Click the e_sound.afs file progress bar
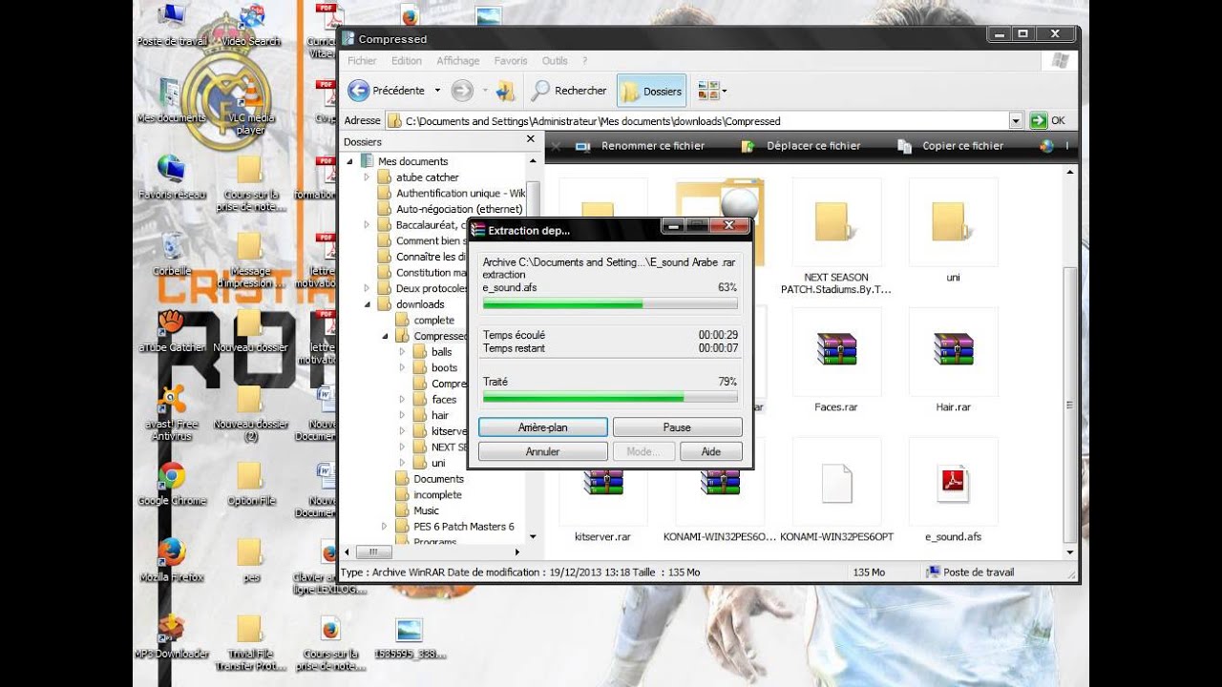This screenshot has height=687, width=1222. click(x=610, y=304)
